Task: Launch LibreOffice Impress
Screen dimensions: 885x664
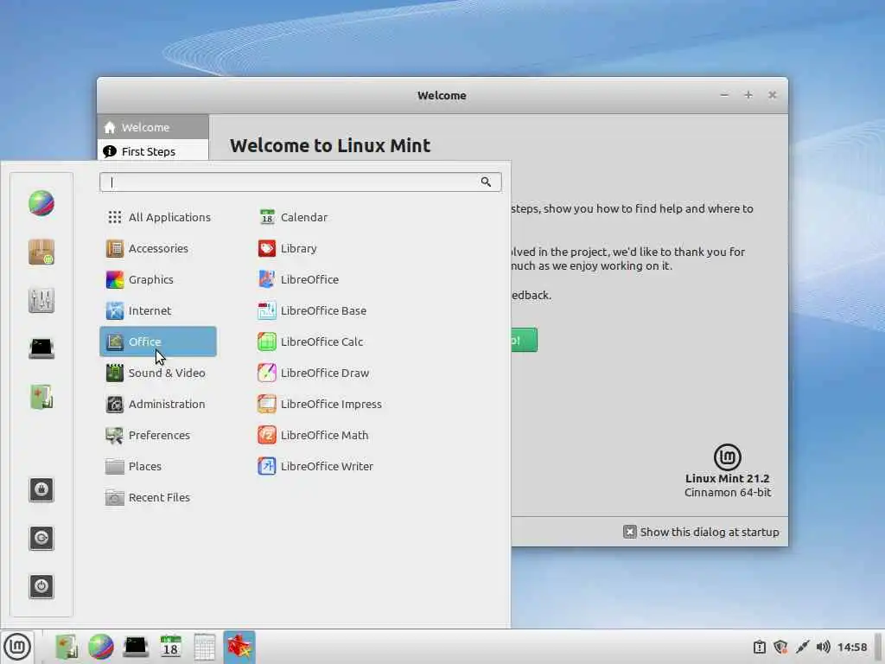Action: (x=321, y=404)
